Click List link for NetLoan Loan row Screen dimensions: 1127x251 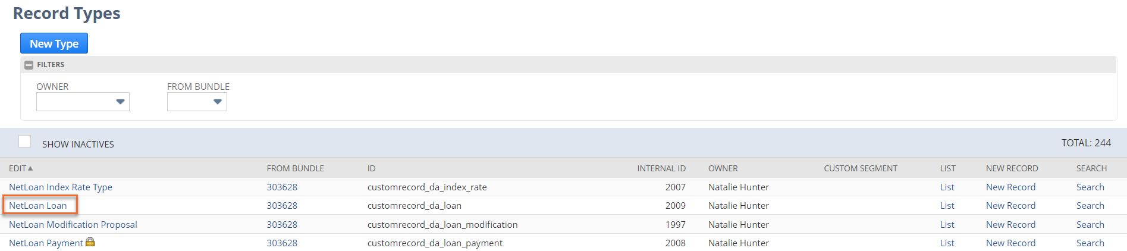[947, 206]
